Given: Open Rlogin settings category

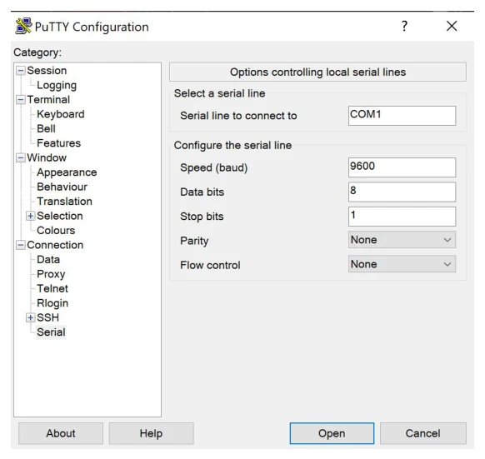Looking at the screenshot, I should pos(52,303).
